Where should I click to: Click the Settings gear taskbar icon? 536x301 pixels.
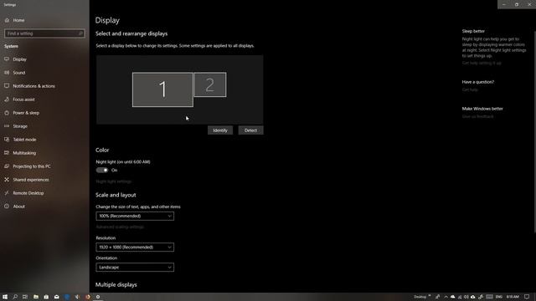pyautogui.click(x=98, y=297)
